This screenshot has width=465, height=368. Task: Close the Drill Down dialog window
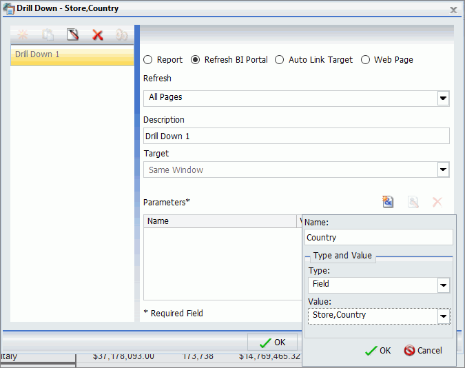pyautogui.click(x=453, y=10)
